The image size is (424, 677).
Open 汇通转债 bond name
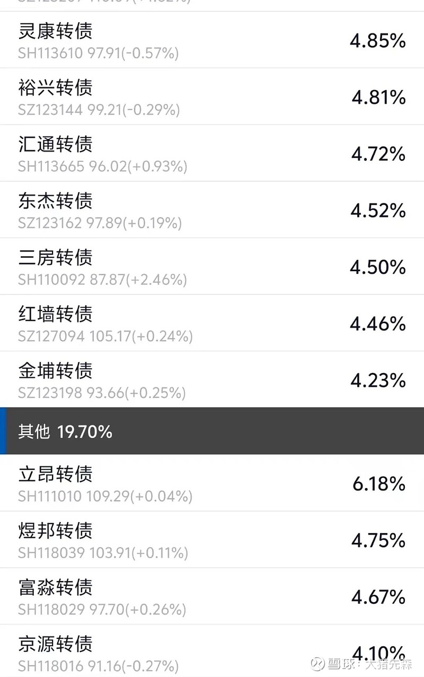pos(55,144)
